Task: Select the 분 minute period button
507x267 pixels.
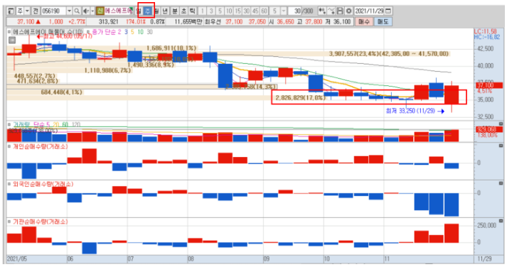Action: [175, 11]
